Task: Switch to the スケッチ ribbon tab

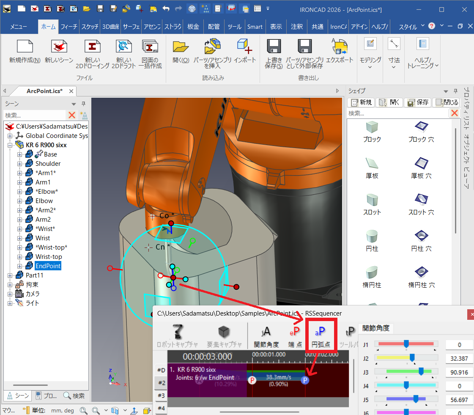Action: [90, 27]
